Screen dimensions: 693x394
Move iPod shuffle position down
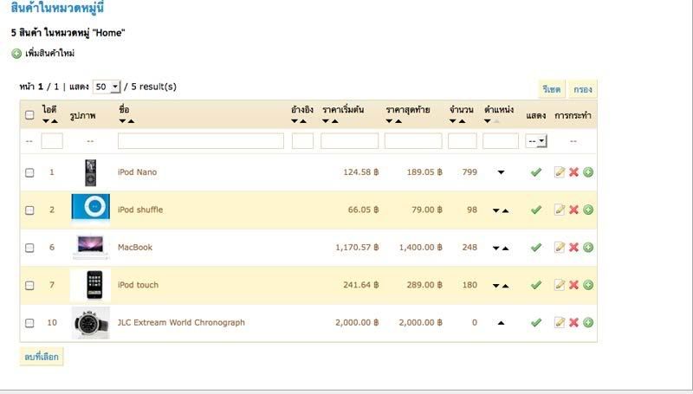tap(495, 210)
